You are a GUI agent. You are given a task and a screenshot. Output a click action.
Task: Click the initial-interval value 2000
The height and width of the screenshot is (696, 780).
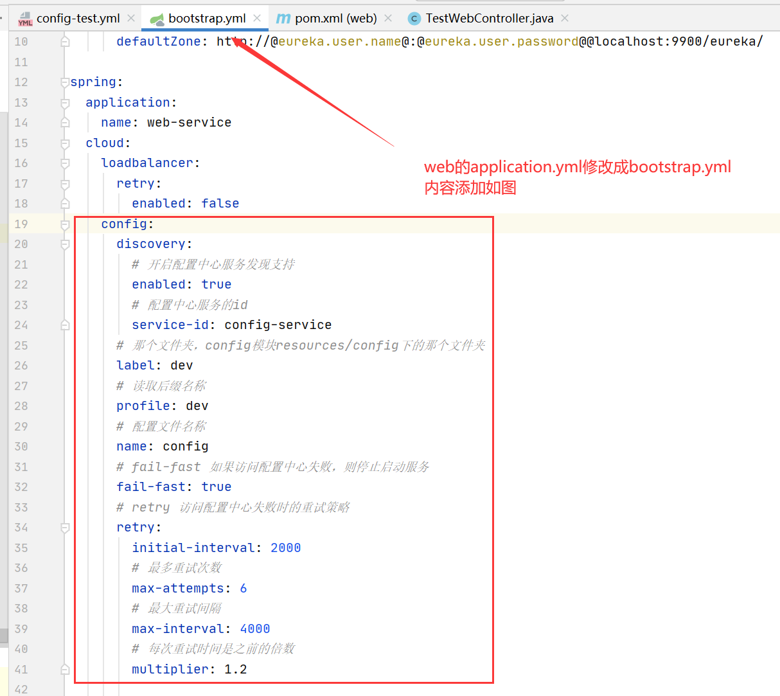click(285, 548)
